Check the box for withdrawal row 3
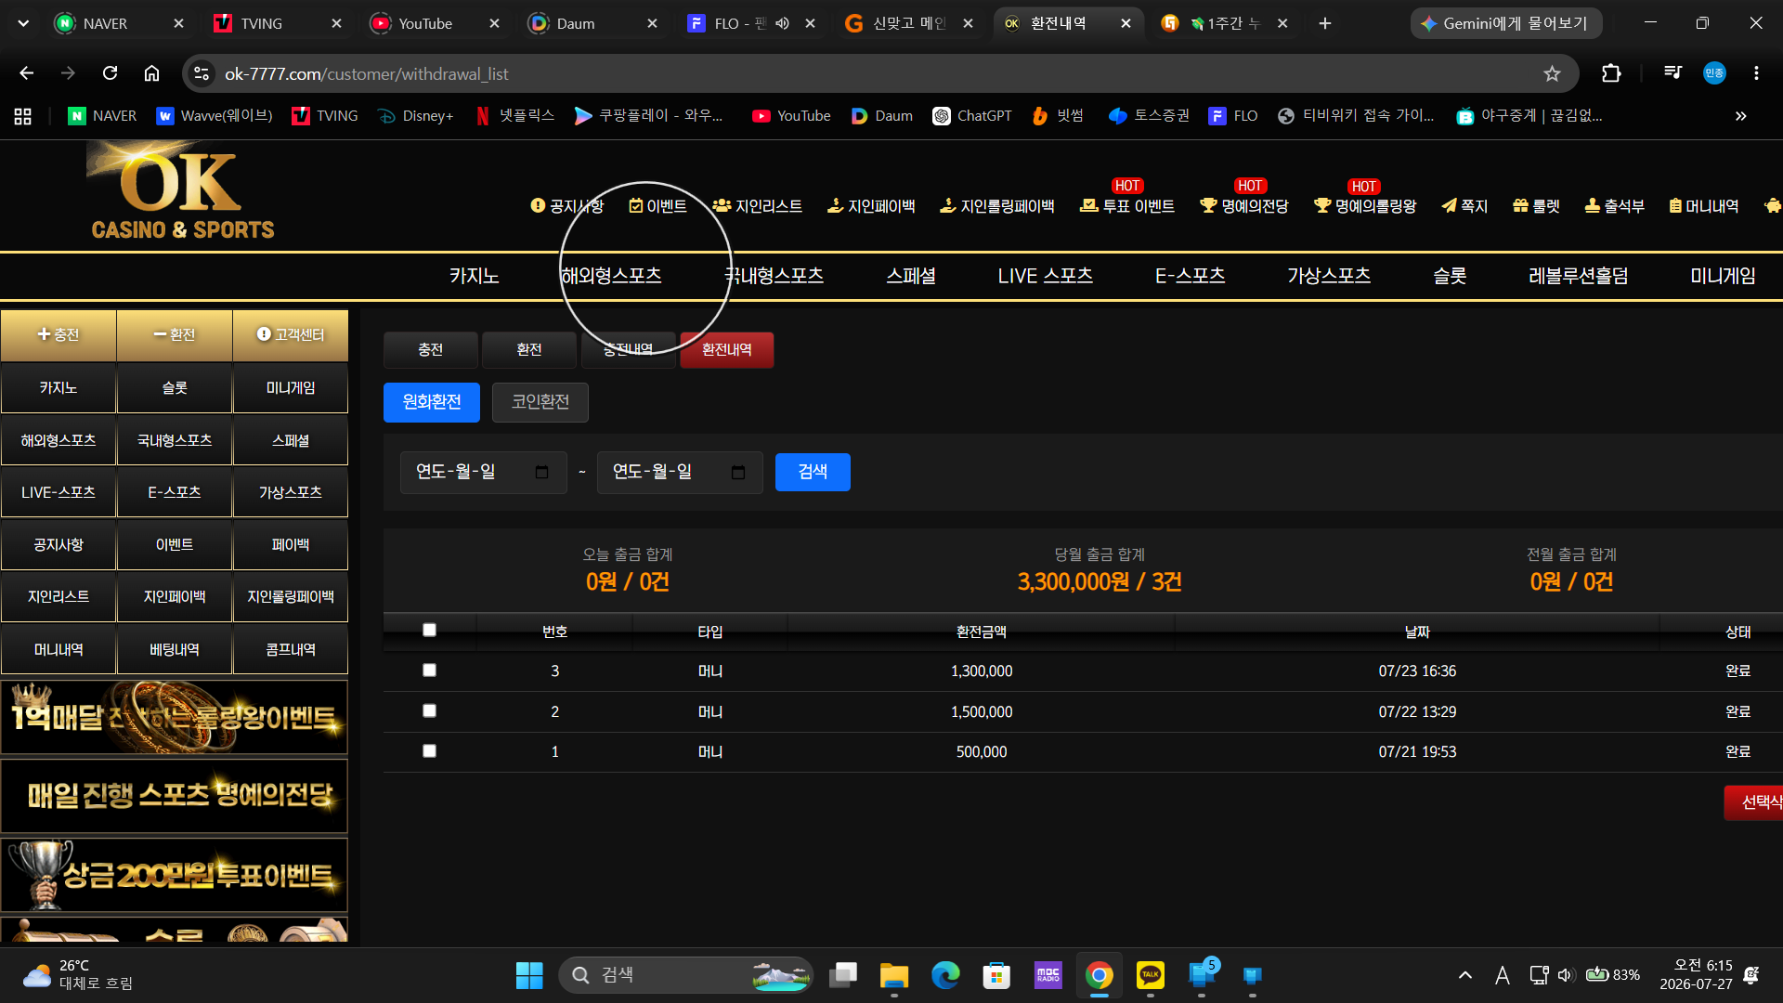 tap(429, 670)
